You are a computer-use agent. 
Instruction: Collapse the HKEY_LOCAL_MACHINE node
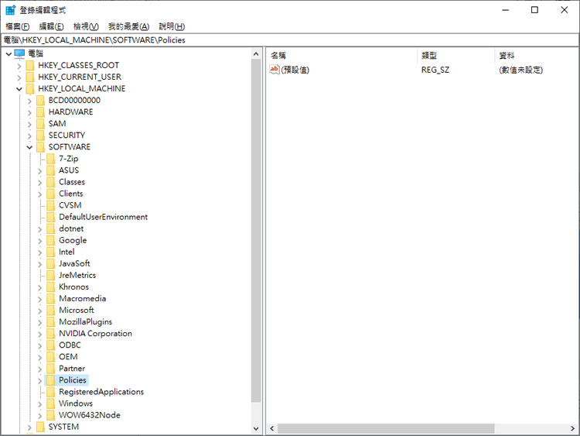coord(19,89)
